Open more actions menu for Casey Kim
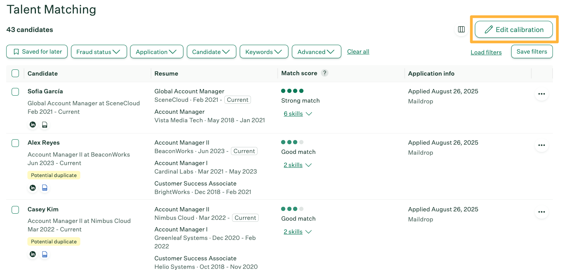Image resolution: width=561 pixels, height=270 pixels. pyautogui.click(x=541, y=212)
